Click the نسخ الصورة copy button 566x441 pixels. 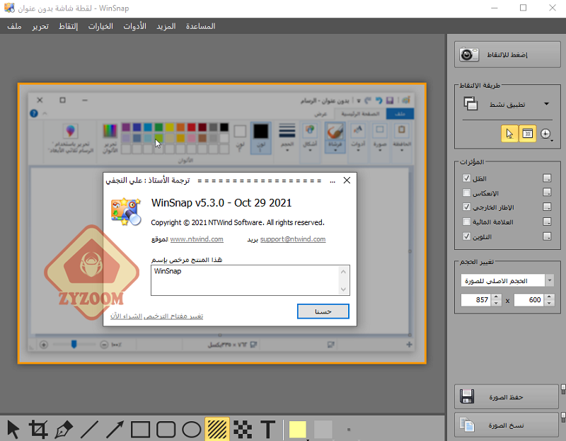click(506, 425)
